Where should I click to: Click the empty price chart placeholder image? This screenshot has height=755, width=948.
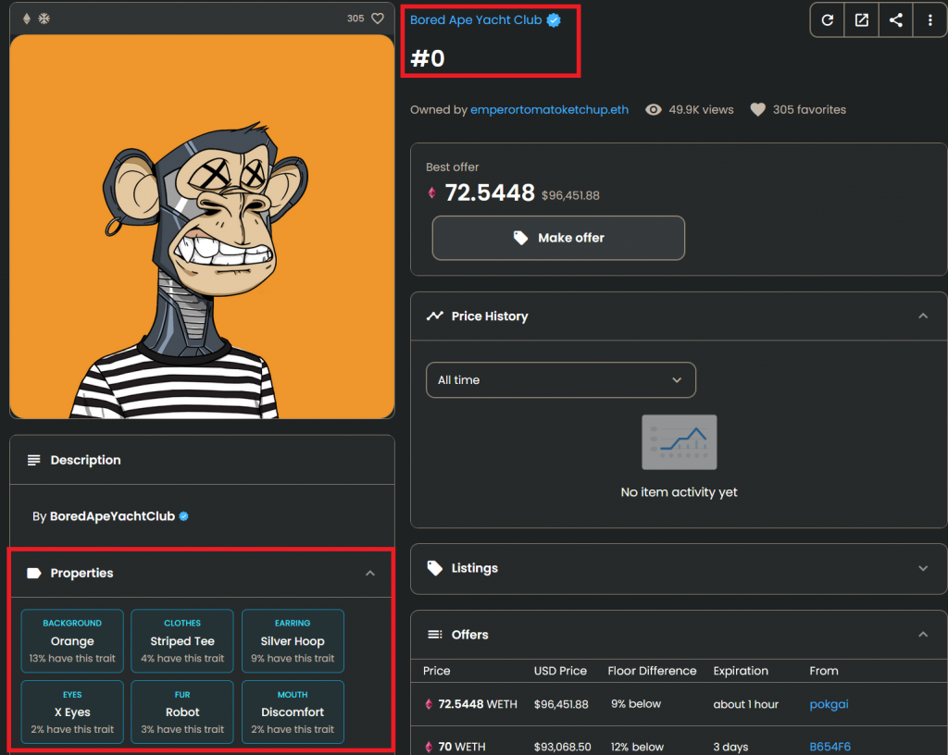[x=679, y=442]
